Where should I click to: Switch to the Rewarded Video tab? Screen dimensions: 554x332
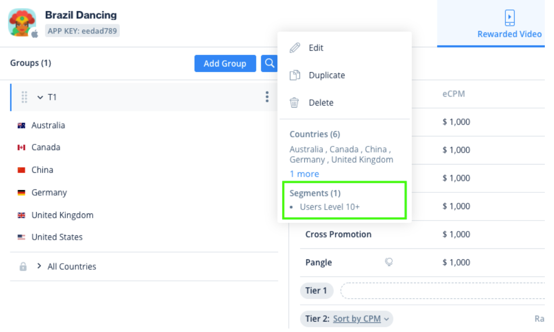(x=509, y=34)
